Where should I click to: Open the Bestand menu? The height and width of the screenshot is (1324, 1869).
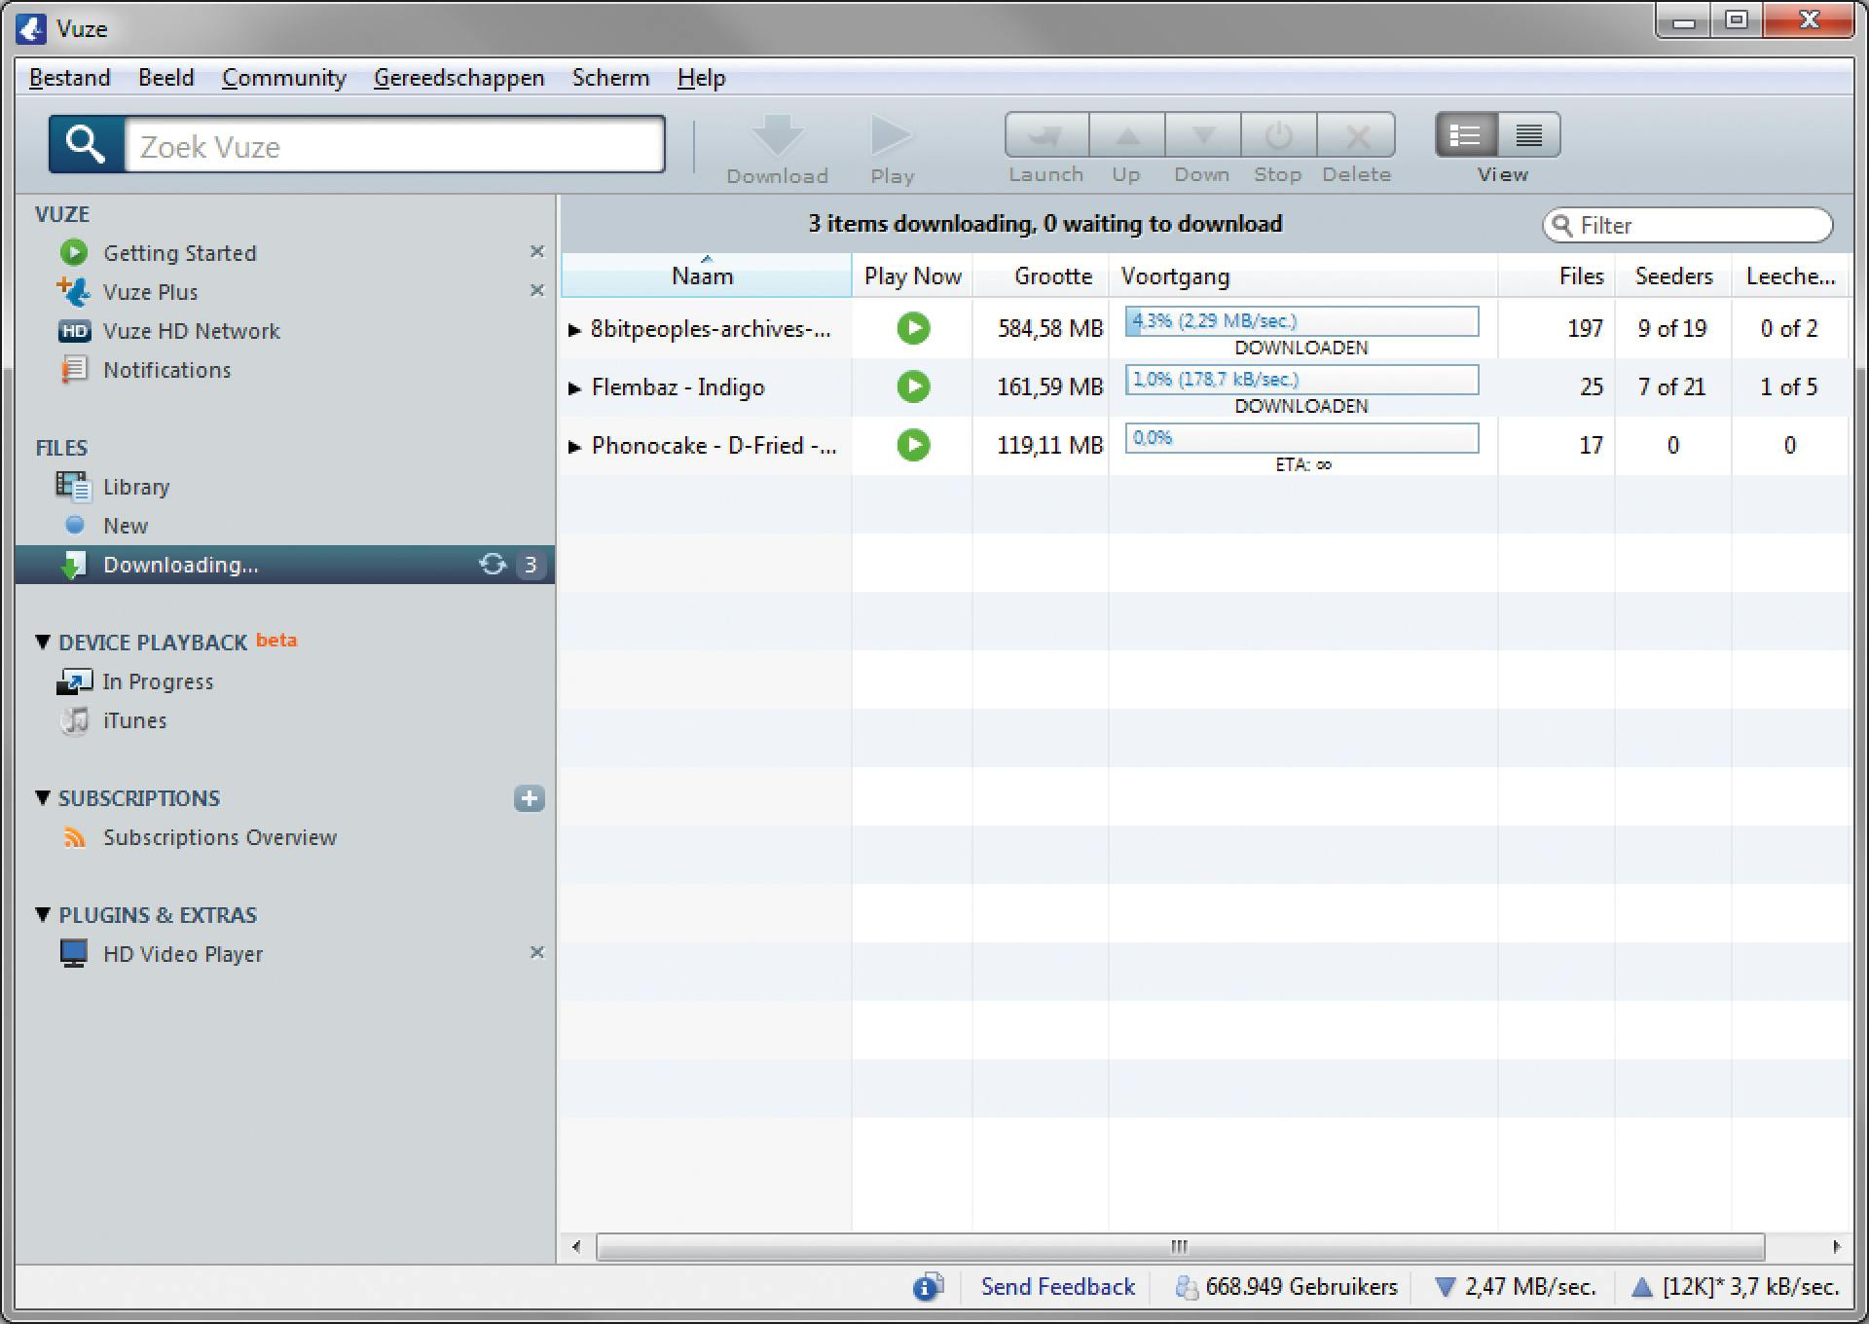69,78
